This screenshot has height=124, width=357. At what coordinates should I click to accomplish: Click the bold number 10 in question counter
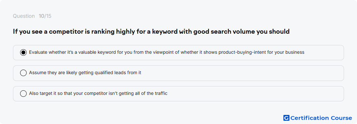[42, 16]
